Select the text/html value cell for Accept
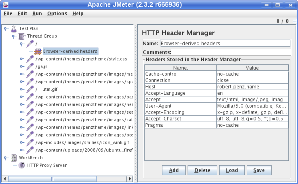 click(x=252, y=100)
